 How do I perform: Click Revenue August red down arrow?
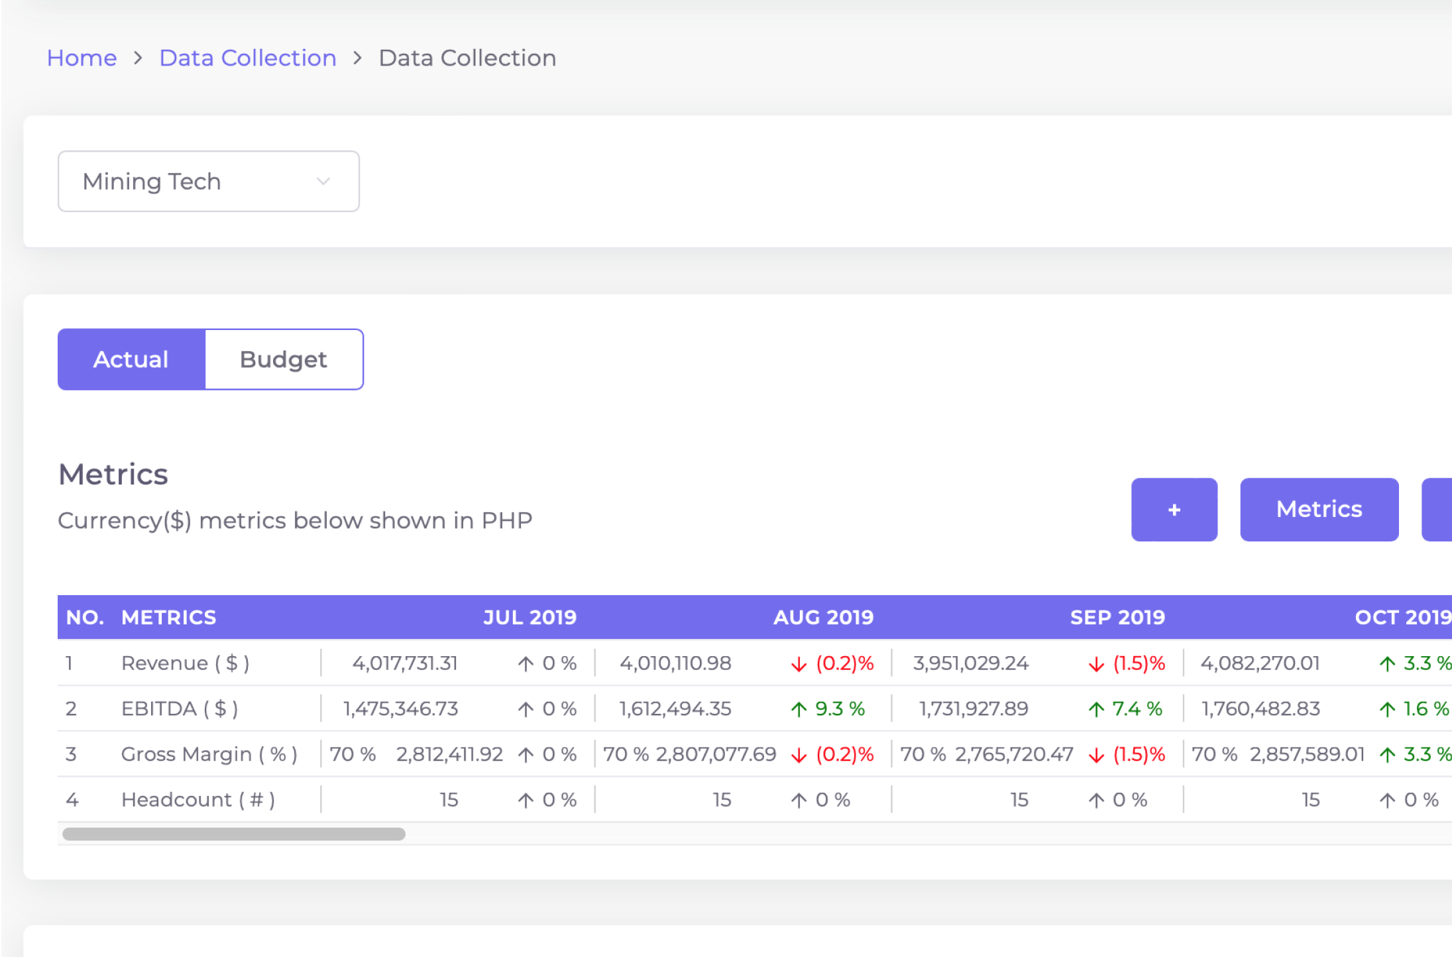click(x=799, y=664)
